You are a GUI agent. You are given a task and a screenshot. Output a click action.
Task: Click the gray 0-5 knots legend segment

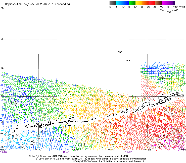[x=113, y=3]
